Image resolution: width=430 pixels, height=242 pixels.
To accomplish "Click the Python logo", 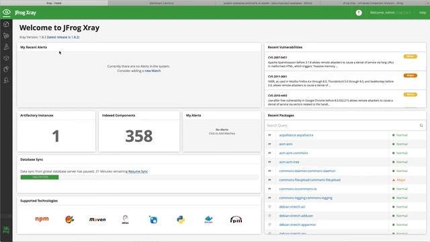I will tap(181, 220).
